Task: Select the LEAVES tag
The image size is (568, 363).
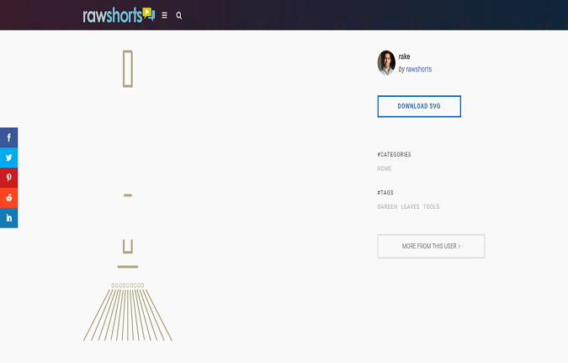Action: point(410,206)
